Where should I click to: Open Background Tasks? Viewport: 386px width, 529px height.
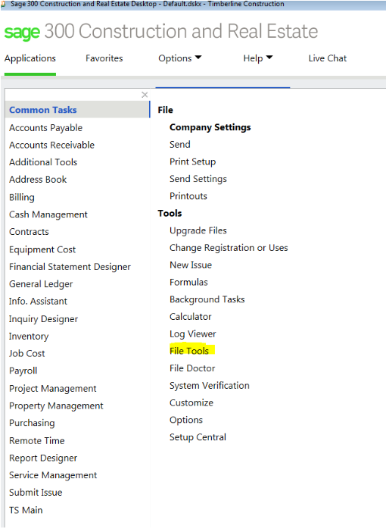pyautogui.click(x=207, y=299)
